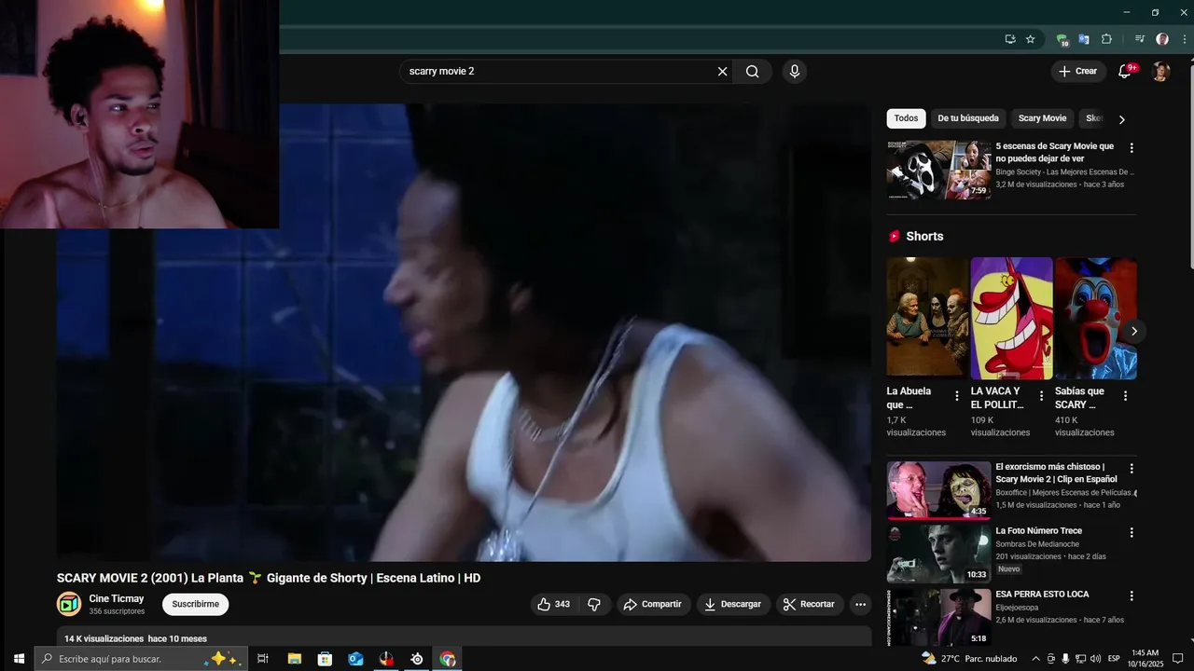Open La Foto Número Trece title
Viewport: 1194px width, 671px height.
click(1038, 531)
